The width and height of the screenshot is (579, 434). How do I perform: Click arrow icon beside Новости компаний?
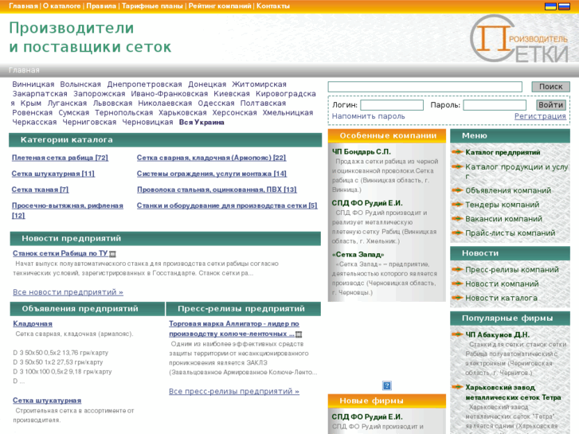[x=457, y=283]
